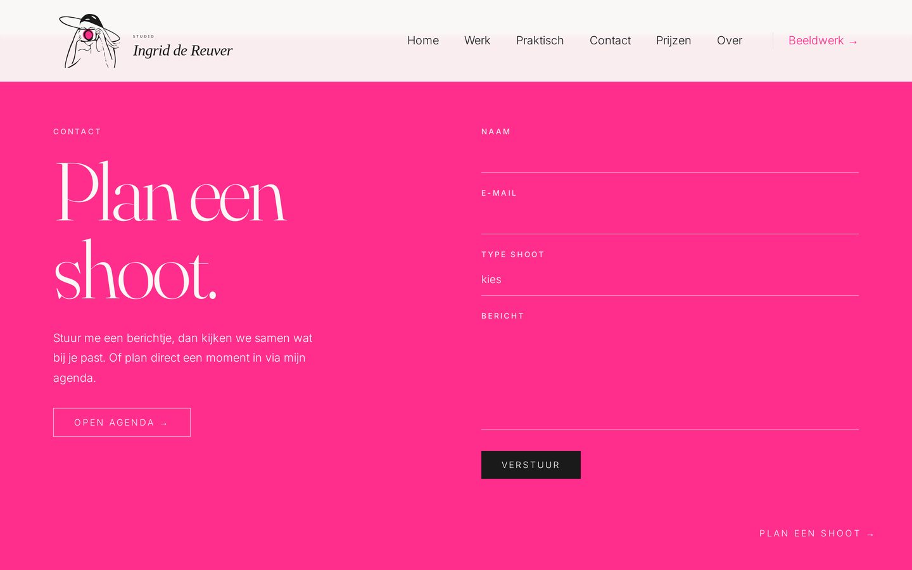Click the Open Agenda button
The width and height of the screenshot is (912, 570).
[x=122, y=422]
